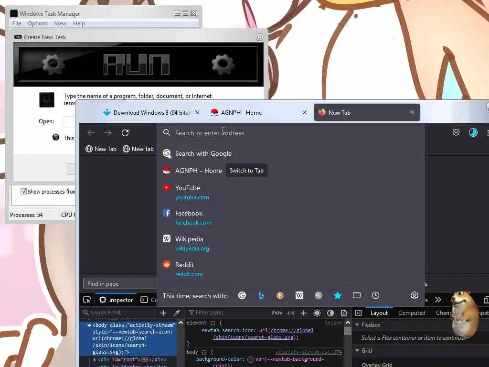Go back using the browser back arrow
489x367 pixels.
click(x=91, y=133)
